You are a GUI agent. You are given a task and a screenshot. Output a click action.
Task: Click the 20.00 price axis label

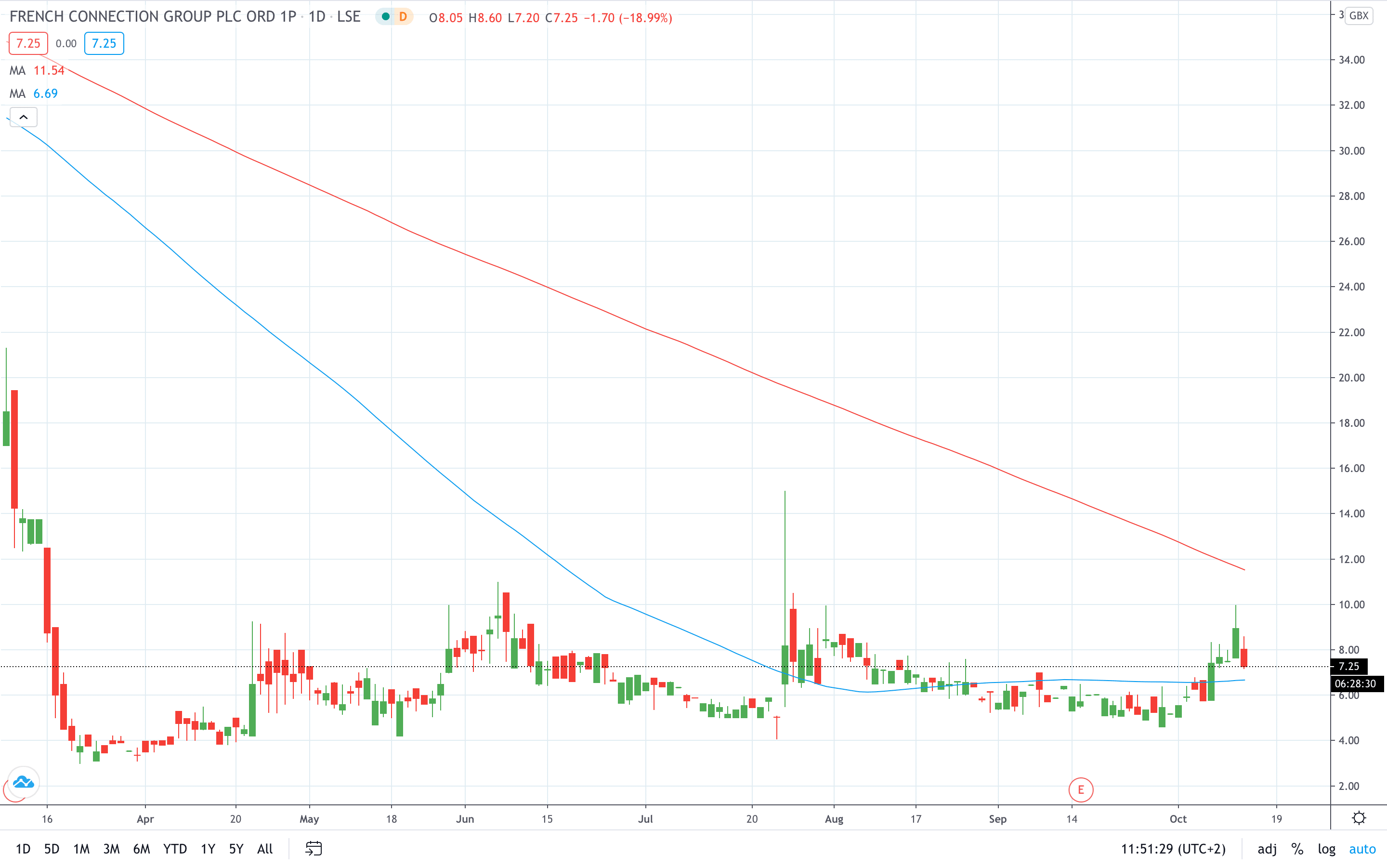click(x=1351, y=377)
